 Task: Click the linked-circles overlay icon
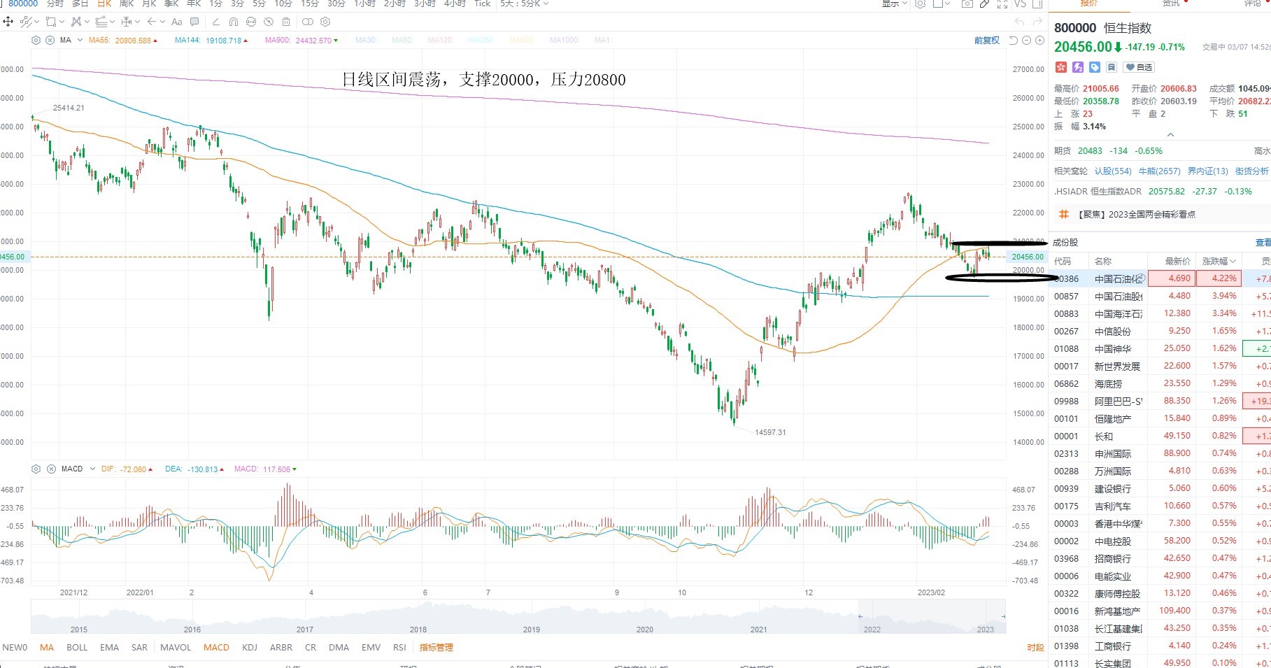[x=307, y=22]
